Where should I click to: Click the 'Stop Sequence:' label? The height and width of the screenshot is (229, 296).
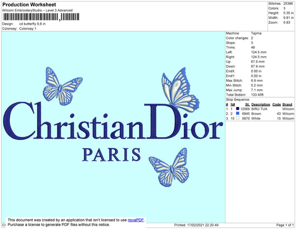(x=238, y=100)
